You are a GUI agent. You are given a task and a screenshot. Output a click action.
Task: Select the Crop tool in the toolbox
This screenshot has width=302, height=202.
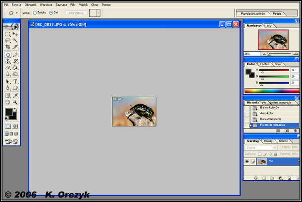click(x=8, y=47)
